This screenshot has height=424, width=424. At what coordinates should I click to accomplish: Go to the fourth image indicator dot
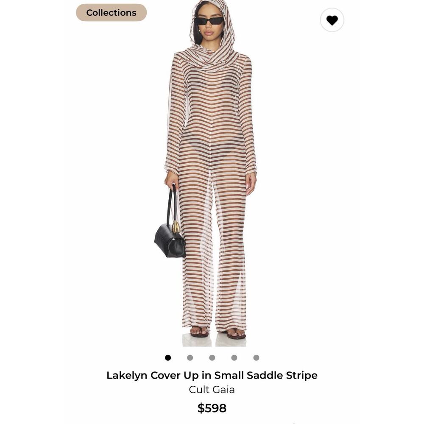234,358
